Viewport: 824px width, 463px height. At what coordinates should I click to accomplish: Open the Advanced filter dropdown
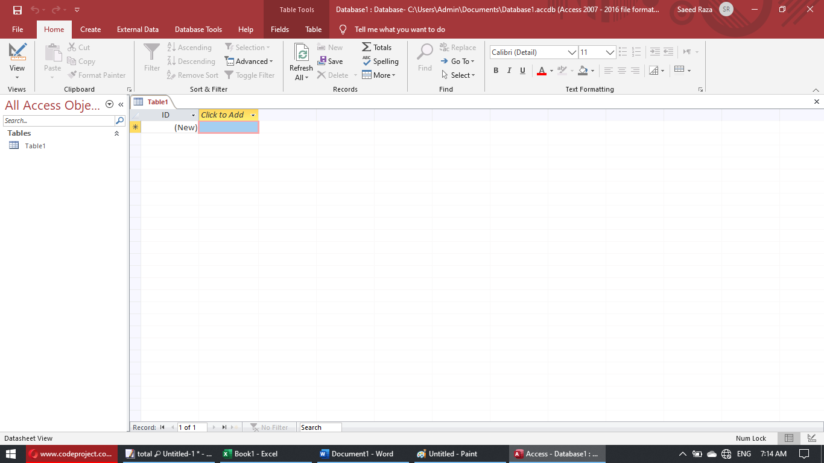249,61
